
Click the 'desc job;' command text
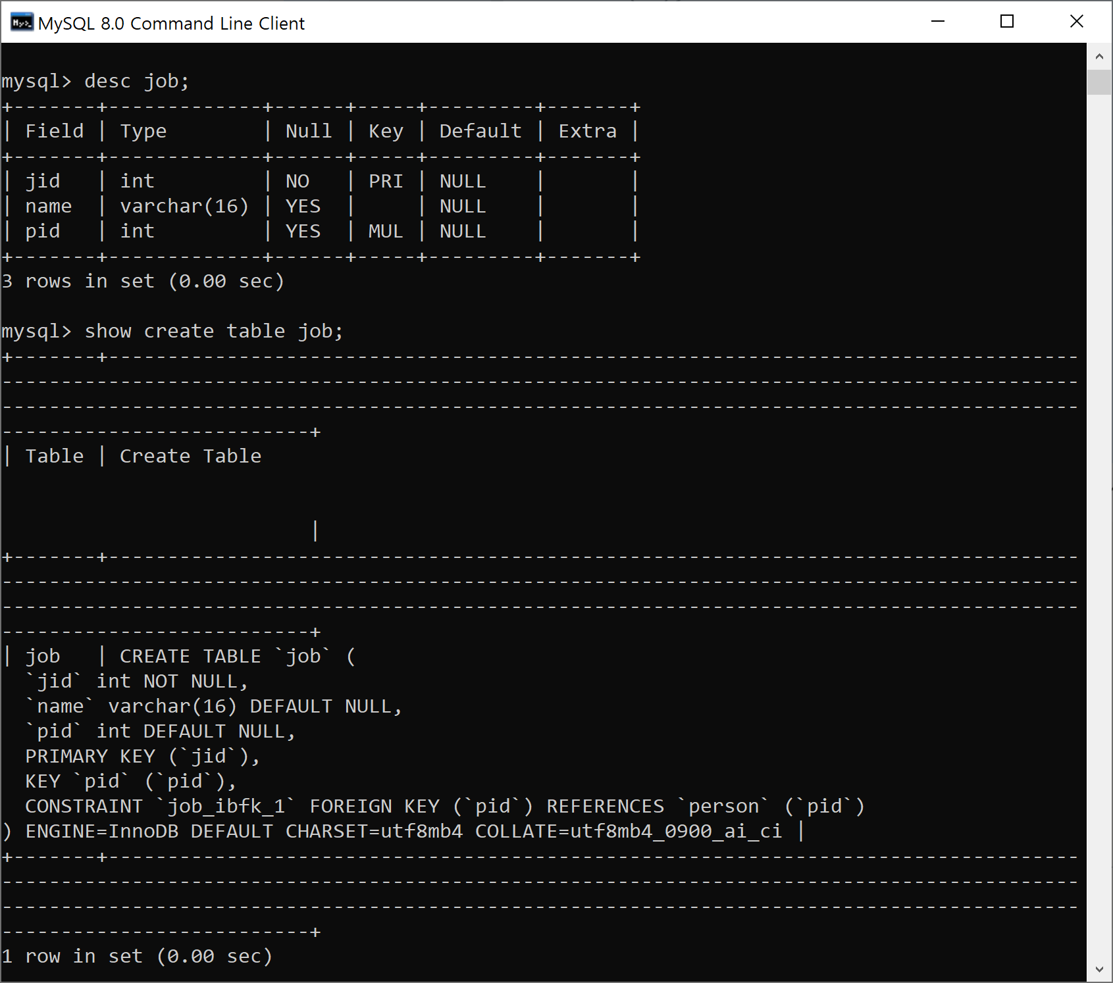pos(137,81)
